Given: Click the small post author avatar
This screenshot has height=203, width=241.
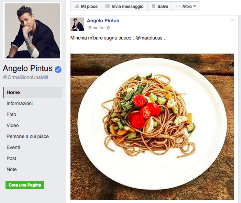Looking at the screenshot, I should 77,24.
